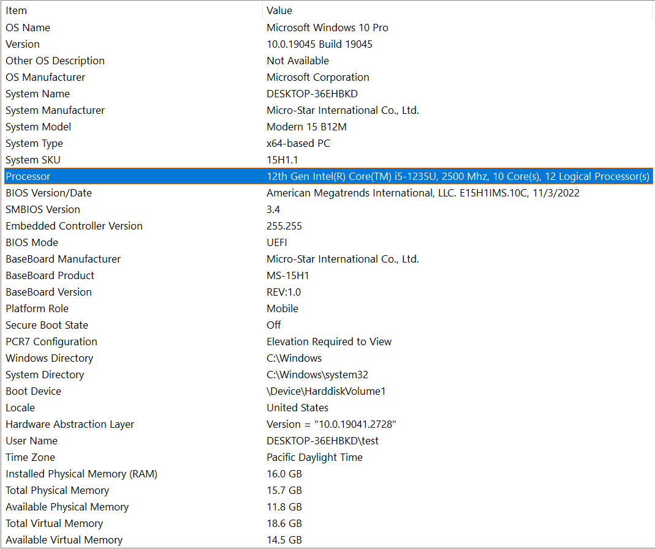This screenshot has width=655, height=549.
Task: Click the 18.6 GB value
Action: point(284,523)
